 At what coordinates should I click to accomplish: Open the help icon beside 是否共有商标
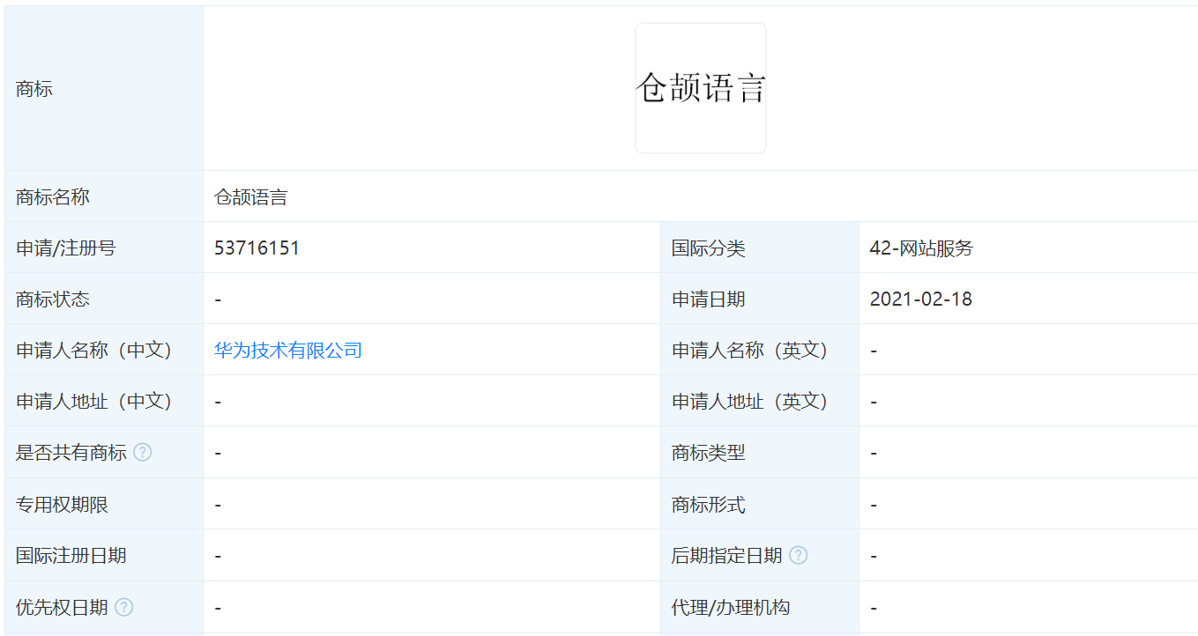click(142, 453)
